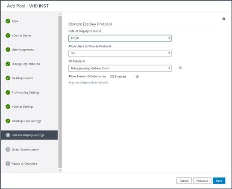The width and height of the screenshot is (232, 189).
Task: Go to the Provisioning Settings step
Action: 26,92
